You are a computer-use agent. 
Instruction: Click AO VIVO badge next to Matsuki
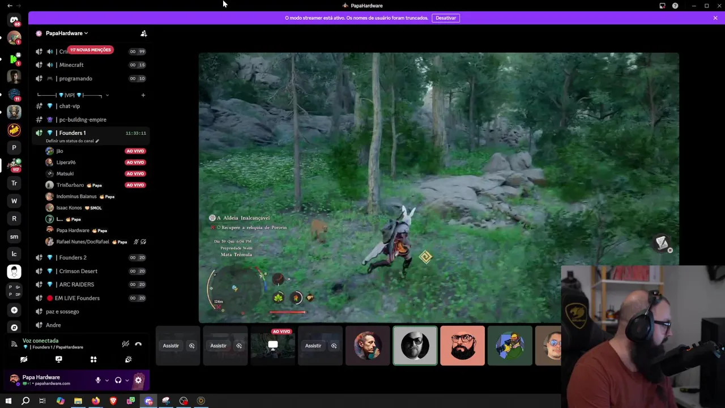135,174
